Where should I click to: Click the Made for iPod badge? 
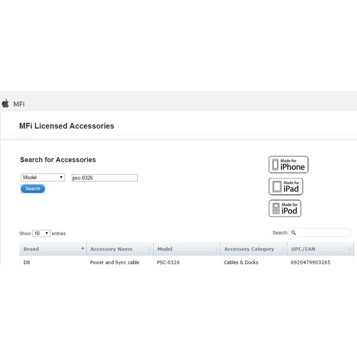pyautogui.click(x=285, y=208)
